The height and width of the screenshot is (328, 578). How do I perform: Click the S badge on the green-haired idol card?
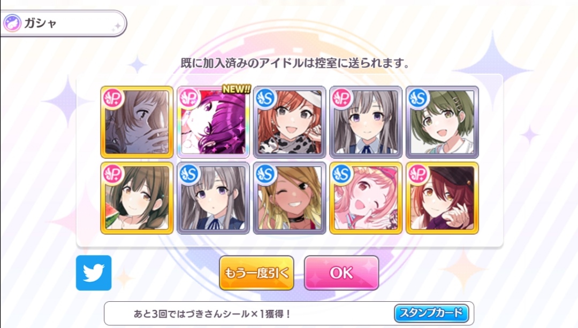pyautogui.click(x=418, y=98)
